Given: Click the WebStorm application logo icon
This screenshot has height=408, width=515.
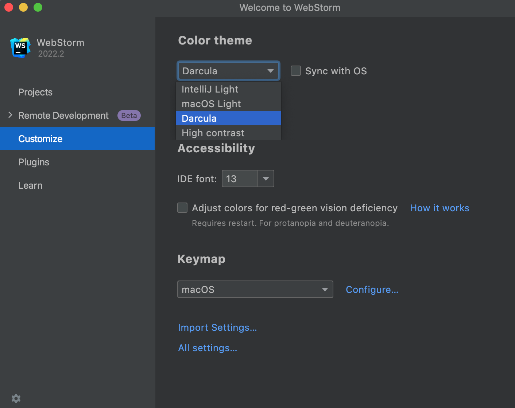Looking at the screenshot, I should (20, 47).
